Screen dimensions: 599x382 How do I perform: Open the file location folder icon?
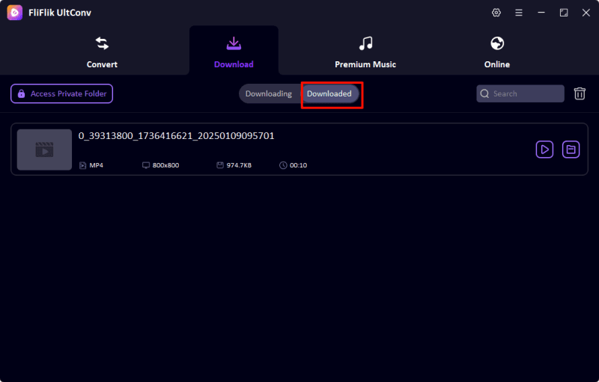pyautogui.click(x=571, y=150)
